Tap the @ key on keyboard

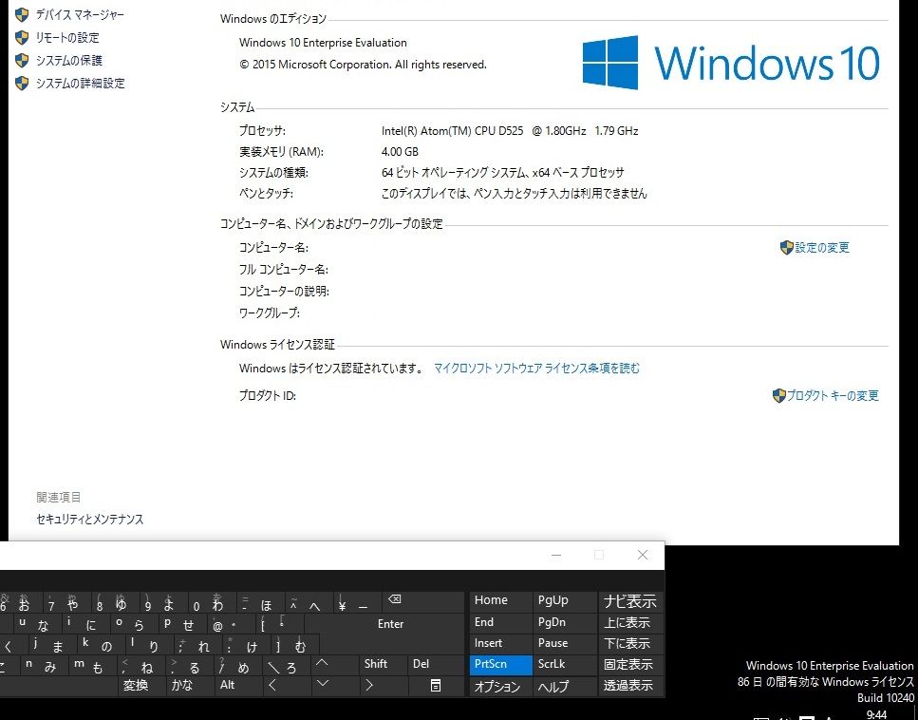[x=233, y=624]
